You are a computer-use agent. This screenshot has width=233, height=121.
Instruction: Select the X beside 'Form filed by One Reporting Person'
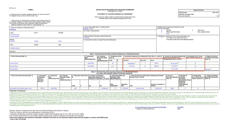coord(162,38)
